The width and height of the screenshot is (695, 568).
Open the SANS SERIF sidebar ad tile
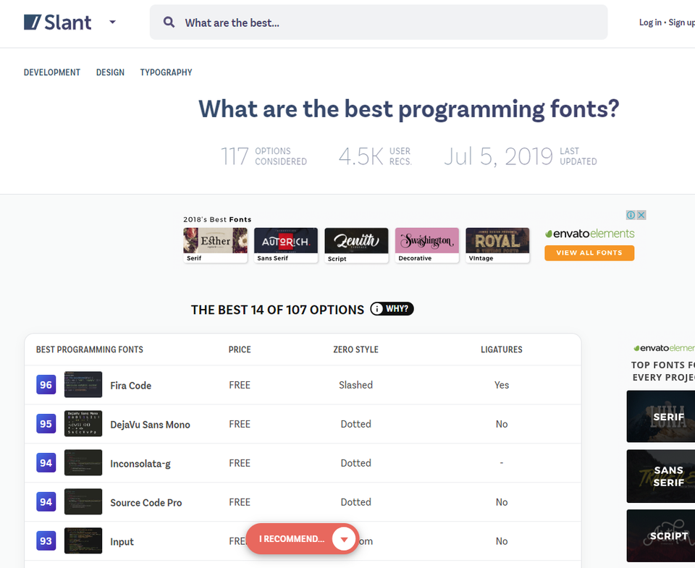[x=661, y=476]
